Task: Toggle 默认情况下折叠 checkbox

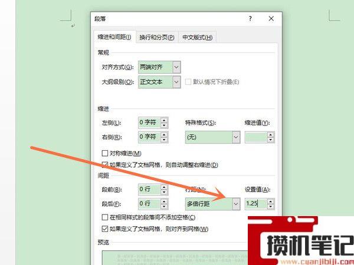Action: 188,82
